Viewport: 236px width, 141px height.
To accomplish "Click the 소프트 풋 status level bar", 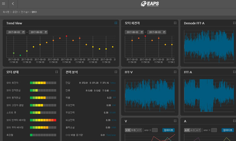I will click(x=43, y=112).
